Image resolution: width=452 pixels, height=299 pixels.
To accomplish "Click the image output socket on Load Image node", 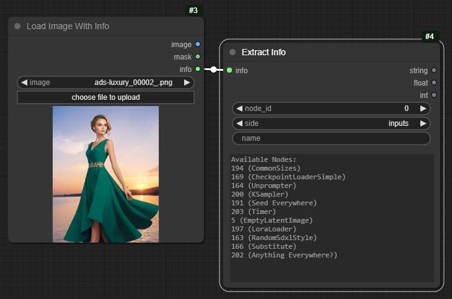I will 198,45.
